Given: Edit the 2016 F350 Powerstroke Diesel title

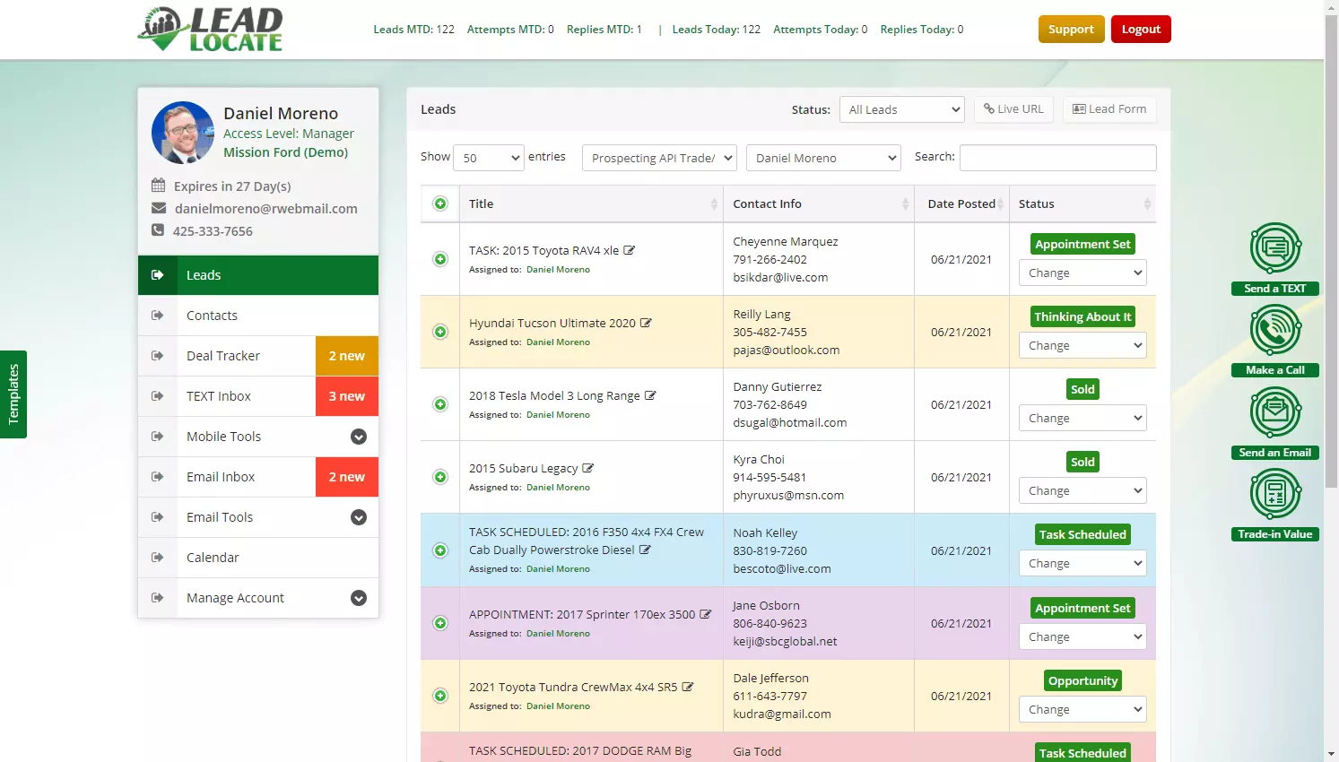Looking at the screenshot, I should pyautogui.click(x=645, y=550).
